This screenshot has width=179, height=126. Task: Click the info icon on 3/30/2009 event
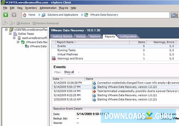[x=94, y=100]
